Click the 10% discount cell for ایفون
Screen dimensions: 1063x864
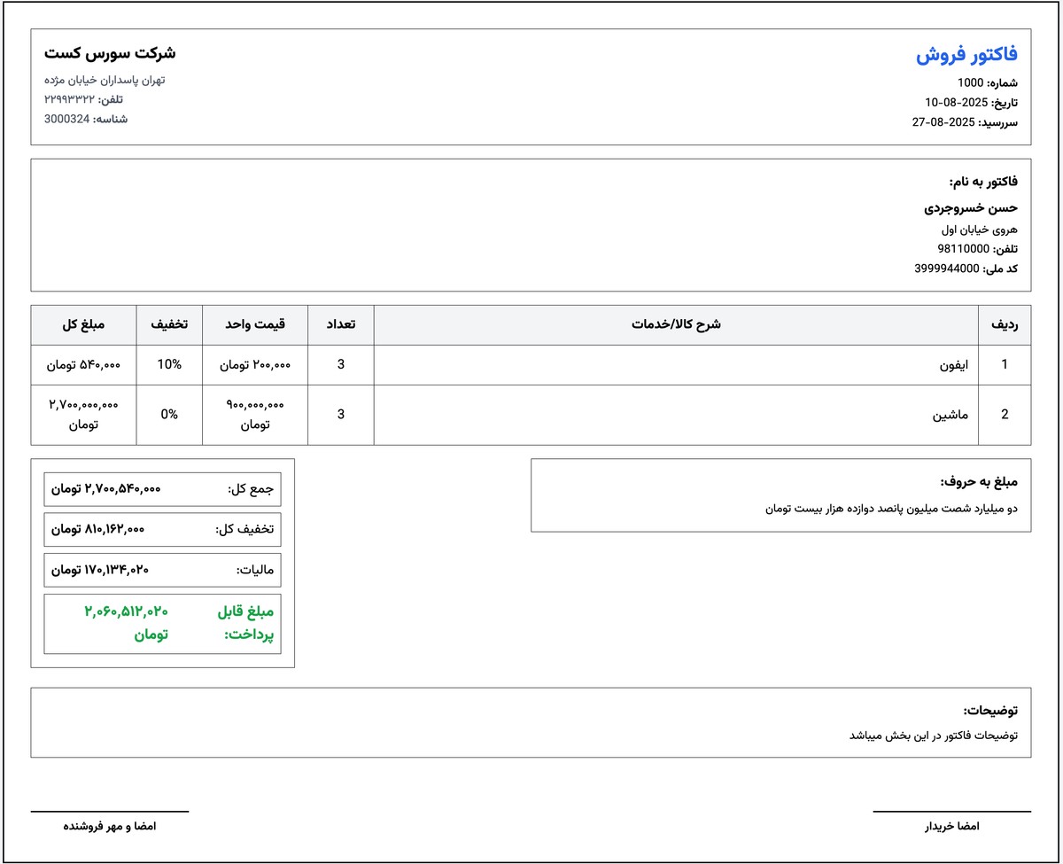pyautogui.click(x=168, y=364)
